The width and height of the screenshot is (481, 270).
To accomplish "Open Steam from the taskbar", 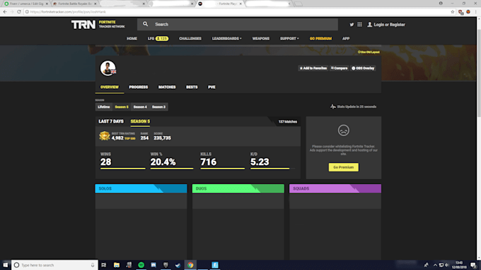I will coord(178,265).
